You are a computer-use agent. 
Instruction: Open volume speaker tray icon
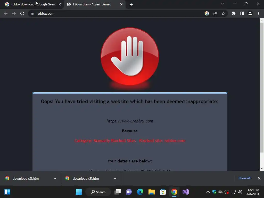240,192
